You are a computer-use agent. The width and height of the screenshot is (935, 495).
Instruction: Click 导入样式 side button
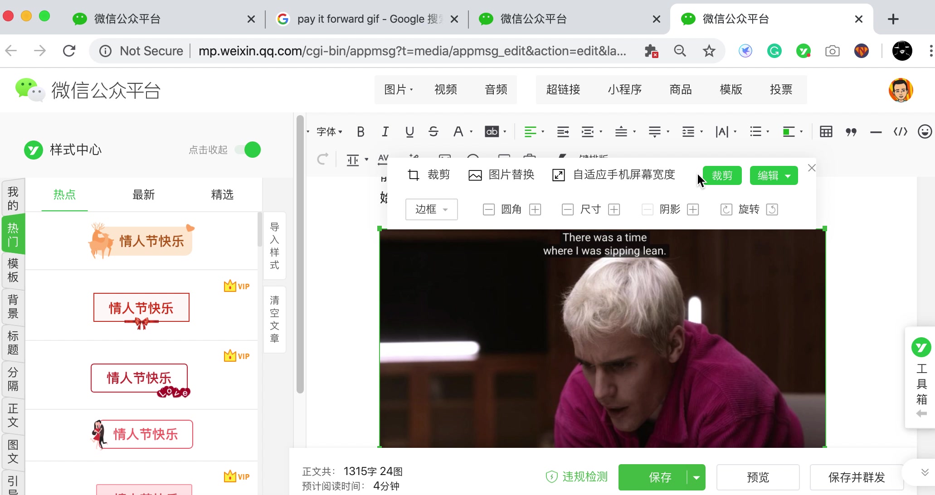pos(274,246)
